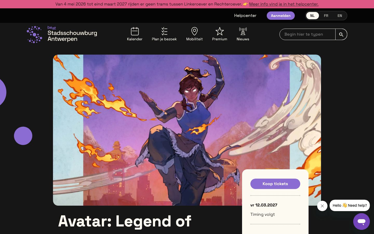Open the Nieuws broadcast tower icon
374x234 pixels.
(x=243, y=31)
